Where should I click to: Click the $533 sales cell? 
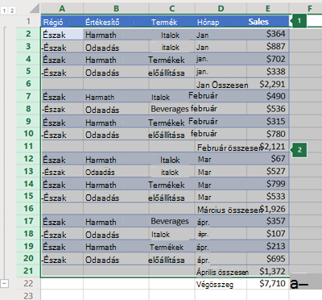(268, 196)
